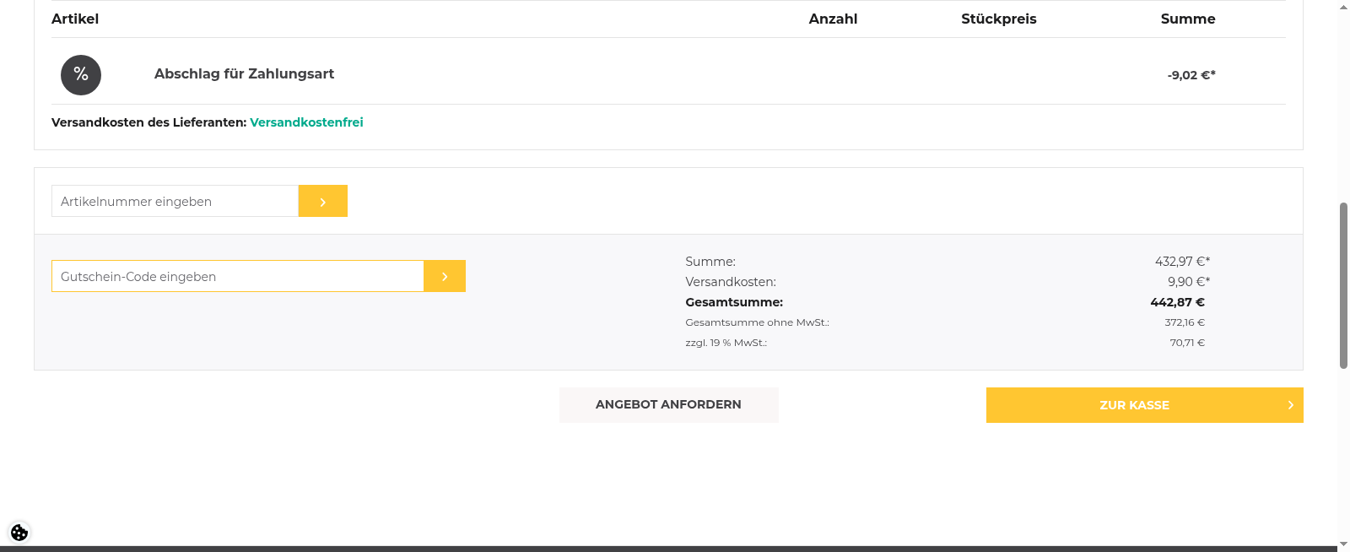Click into Artikelnummer eingeben field

pyautogui.click(x=175, y=201)
